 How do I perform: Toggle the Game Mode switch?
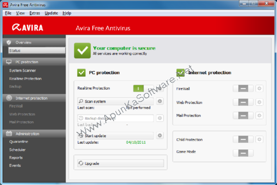click(243, 153)
